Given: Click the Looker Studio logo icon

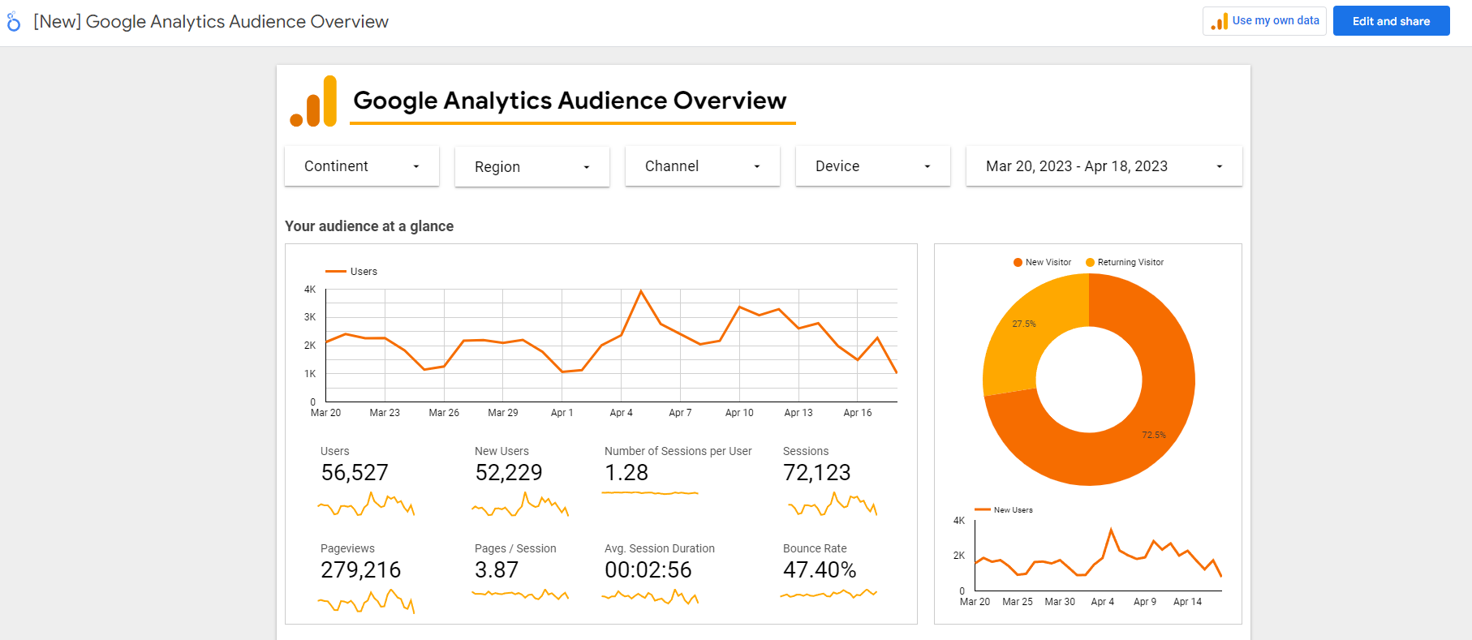Looking at the screenshot, I should [14, 22].
